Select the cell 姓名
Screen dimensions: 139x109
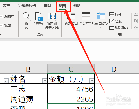pyautogui.click(x=28, y=79)
